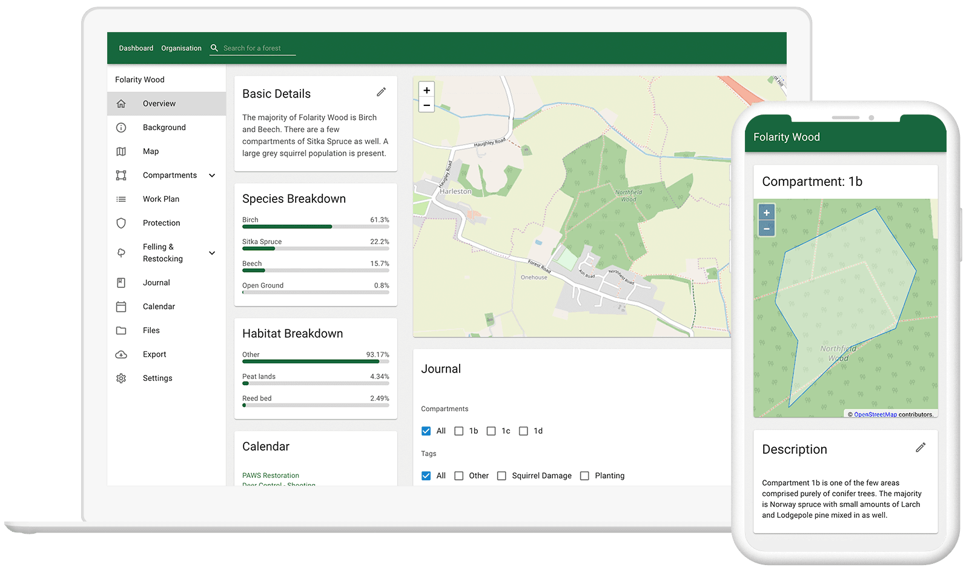Image resolution: width=969 pixels, height=573 pixels.
Task: Uncheck the All compartments checkbox in Journal
Action: 426,431
